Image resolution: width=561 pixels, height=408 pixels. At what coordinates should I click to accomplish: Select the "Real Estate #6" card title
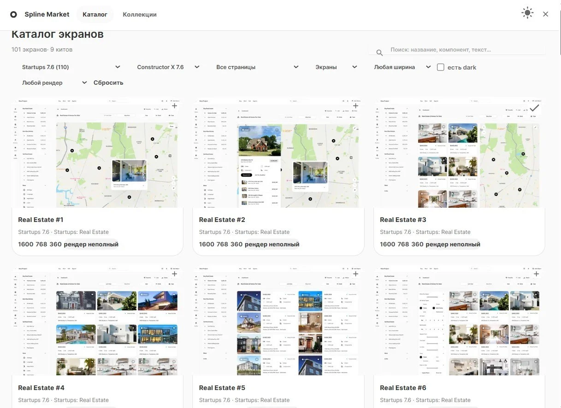coord(403,388)
